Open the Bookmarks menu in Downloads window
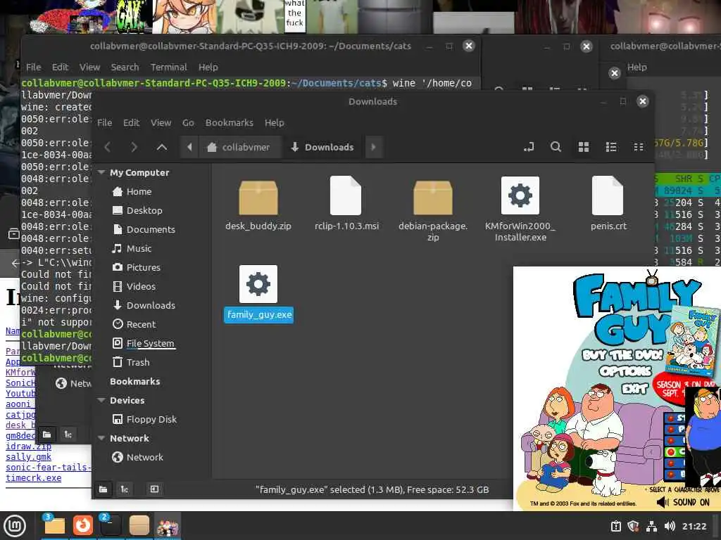Viewport: 721px width, 540px height. point(229,122)
